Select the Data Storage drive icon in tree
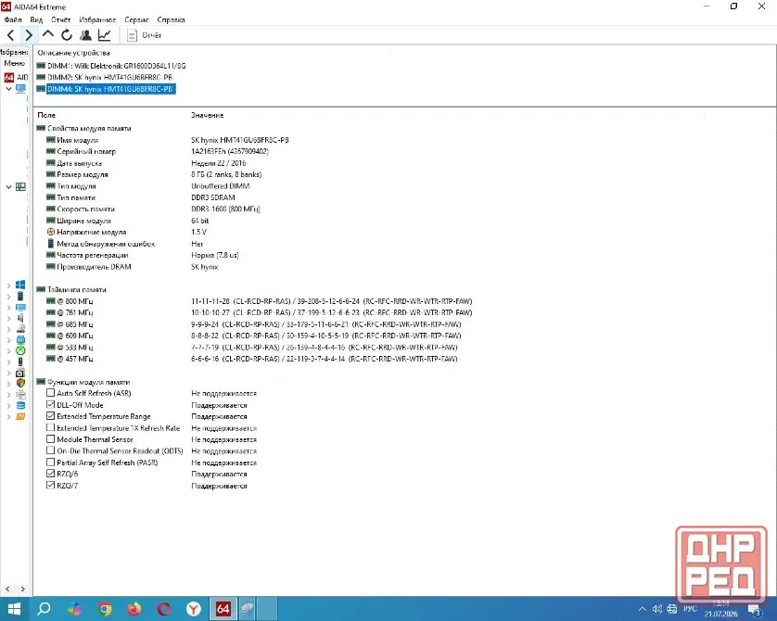 20,329
